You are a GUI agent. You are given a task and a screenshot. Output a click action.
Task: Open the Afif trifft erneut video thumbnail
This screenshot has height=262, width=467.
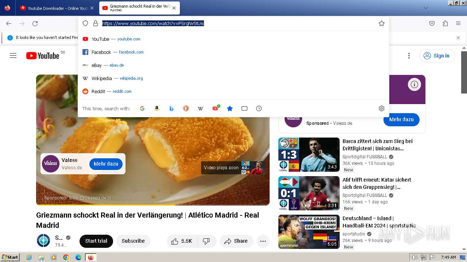point(309,193)
